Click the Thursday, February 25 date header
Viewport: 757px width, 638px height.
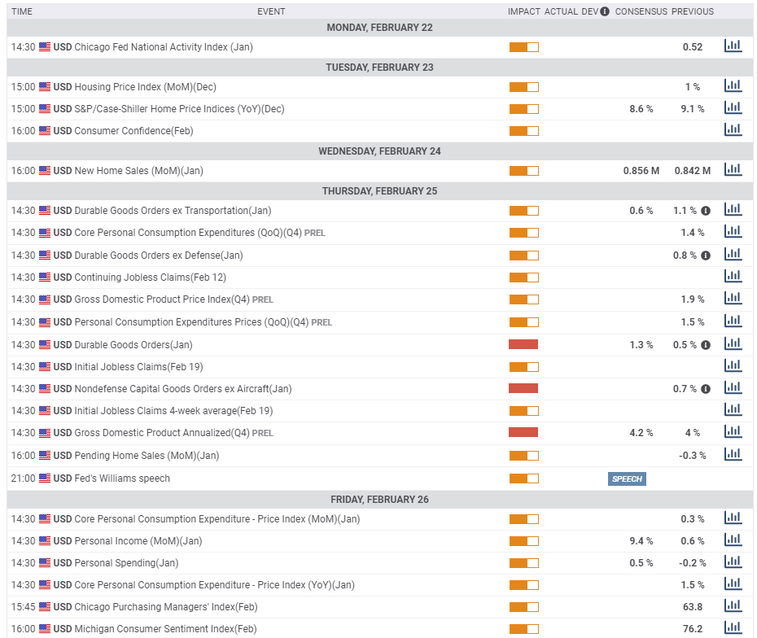(379, 191)
